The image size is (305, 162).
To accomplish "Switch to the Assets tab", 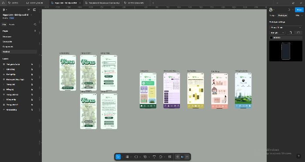I will [x=12, y=25].
